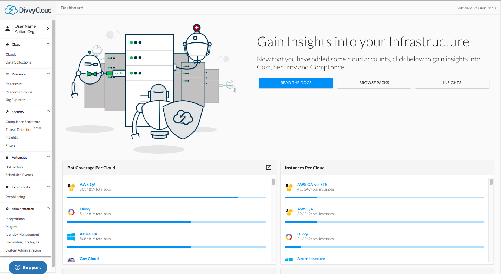Click the Extensibility puzzle icon
This screenshot has width=501, height=274.
[x=7, y=187]
